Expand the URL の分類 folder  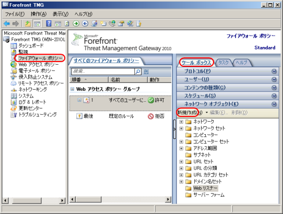click(181, 169)
